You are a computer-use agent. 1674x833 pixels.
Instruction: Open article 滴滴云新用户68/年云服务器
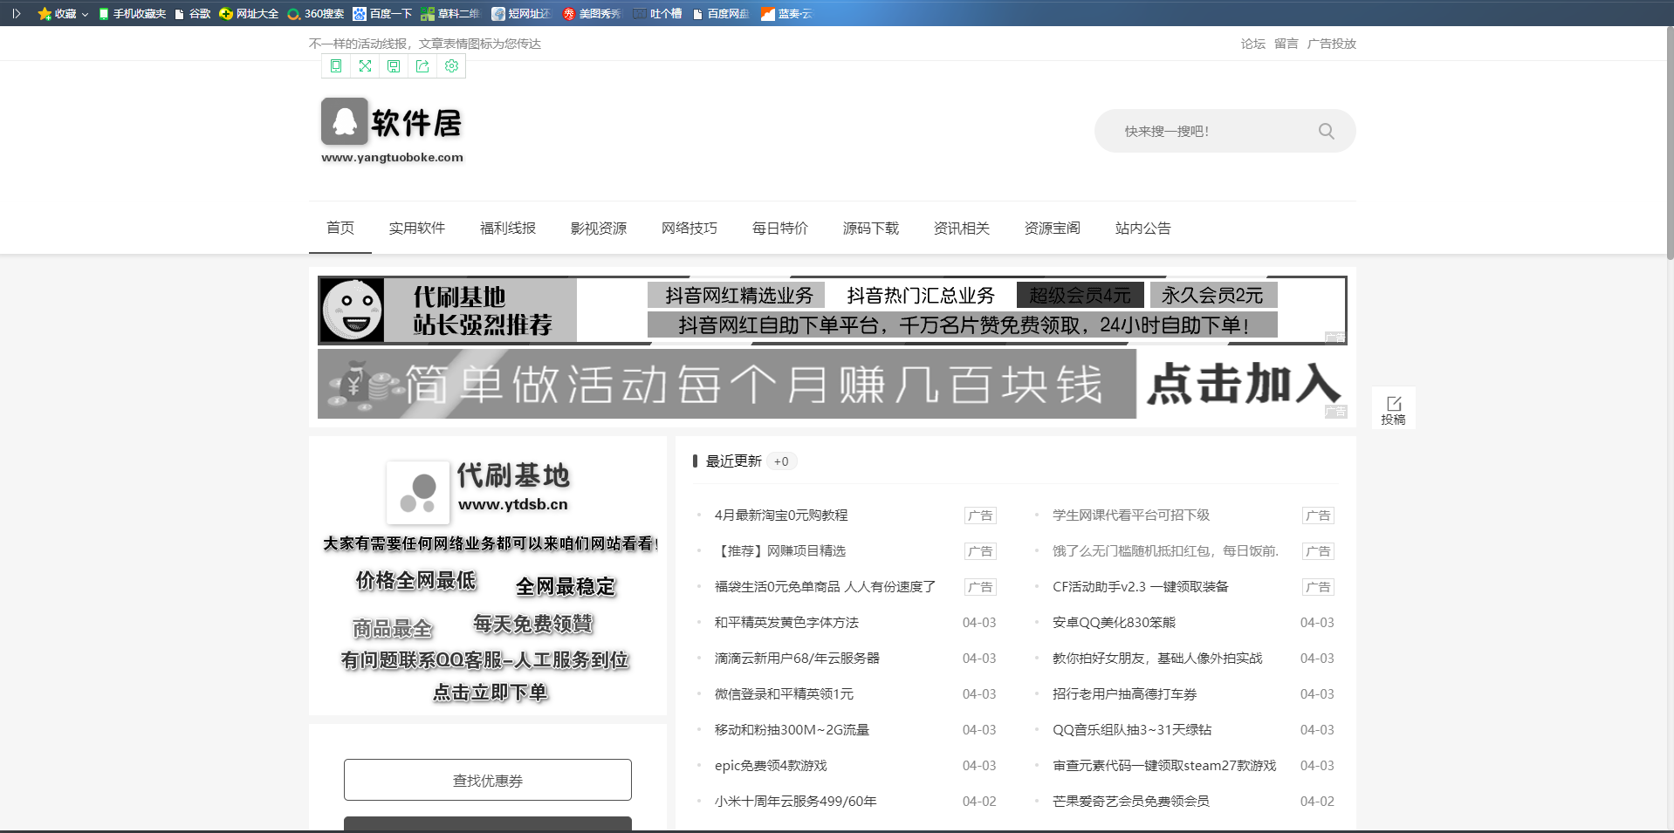[797, 659]
